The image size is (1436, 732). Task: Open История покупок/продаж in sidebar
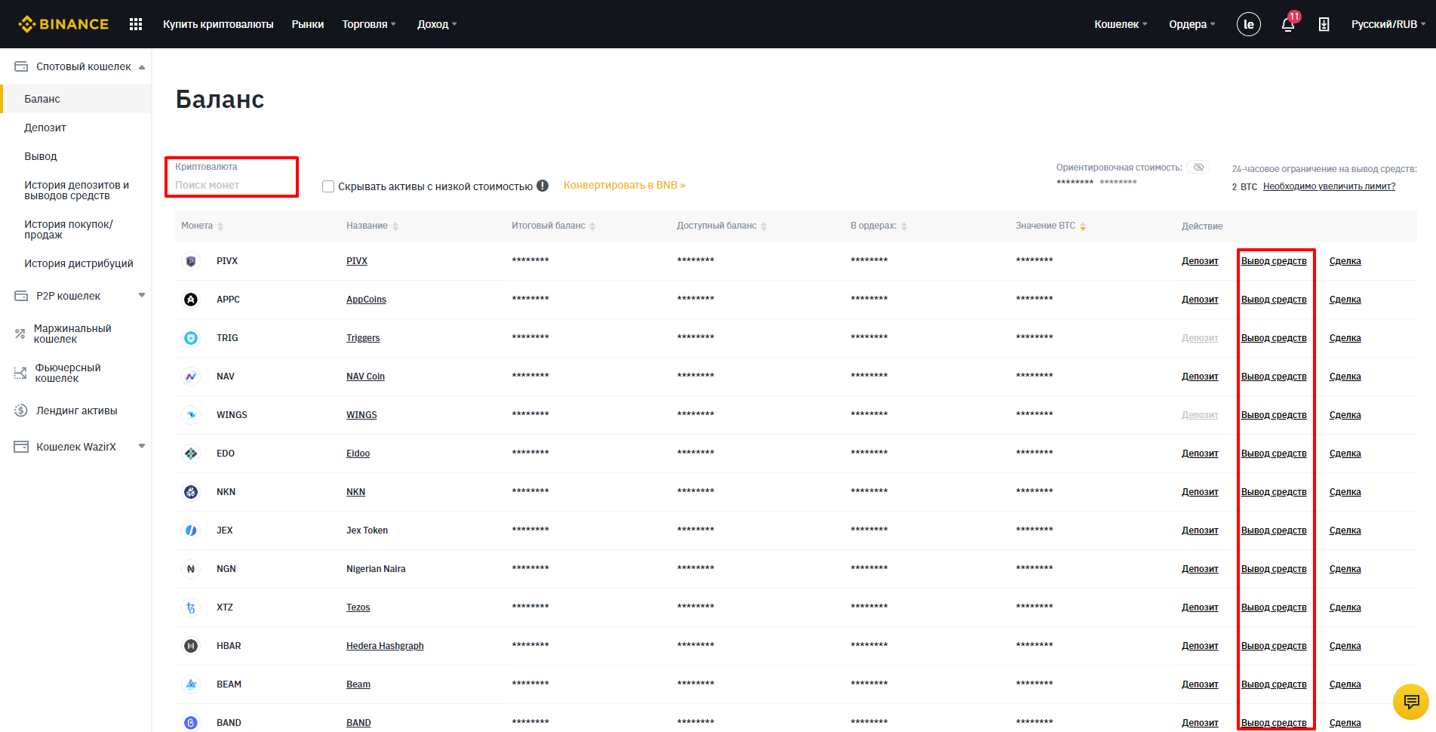pos(69,229)
